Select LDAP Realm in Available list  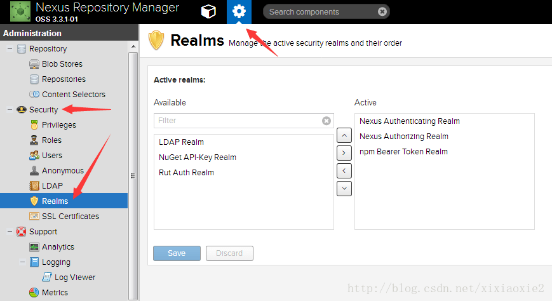tap(181, 142)
